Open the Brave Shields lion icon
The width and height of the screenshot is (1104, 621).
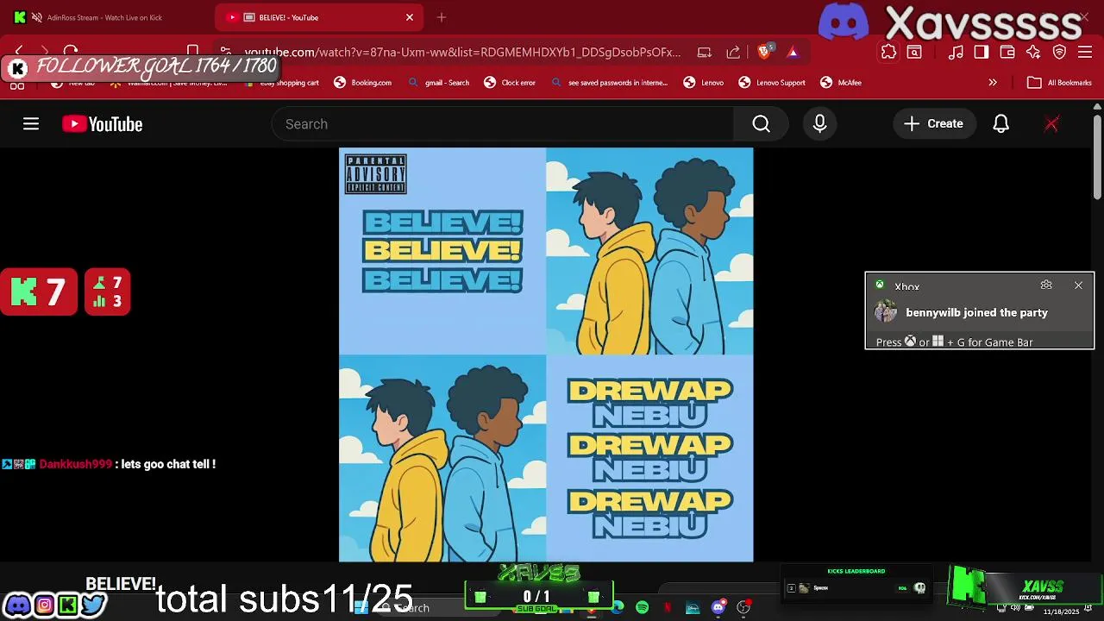pyautogui.click(x=764, y=52)
